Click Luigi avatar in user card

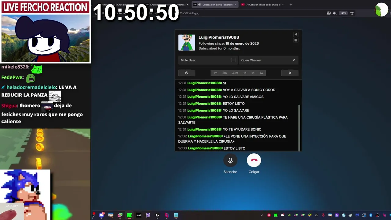187,42
